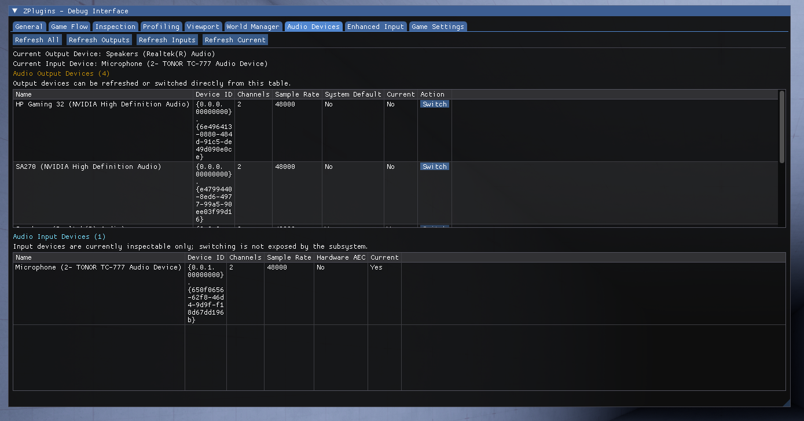Switch to the General tab
This screenshot has height=421, width=804.
pyautogui.click(x=29, y=27)
